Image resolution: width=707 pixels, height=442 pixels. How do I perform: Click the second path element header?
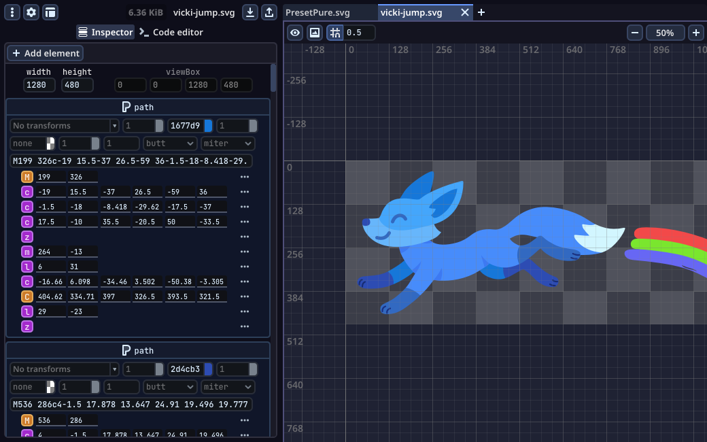[x=138, y=350]
